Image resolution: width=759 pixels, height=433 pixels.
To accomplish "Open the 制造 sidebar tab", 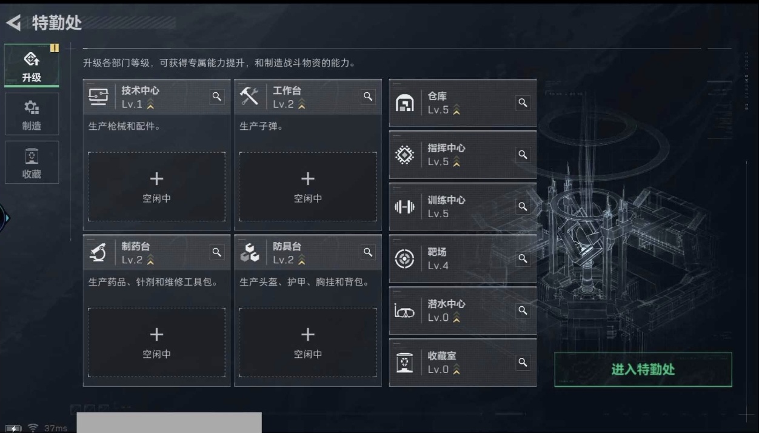I will point(32,114).
